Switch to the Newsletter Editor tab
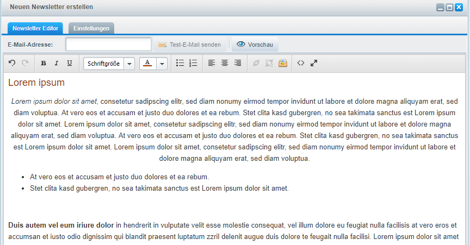Screen dimensions: 470x245 click(35, 28)
